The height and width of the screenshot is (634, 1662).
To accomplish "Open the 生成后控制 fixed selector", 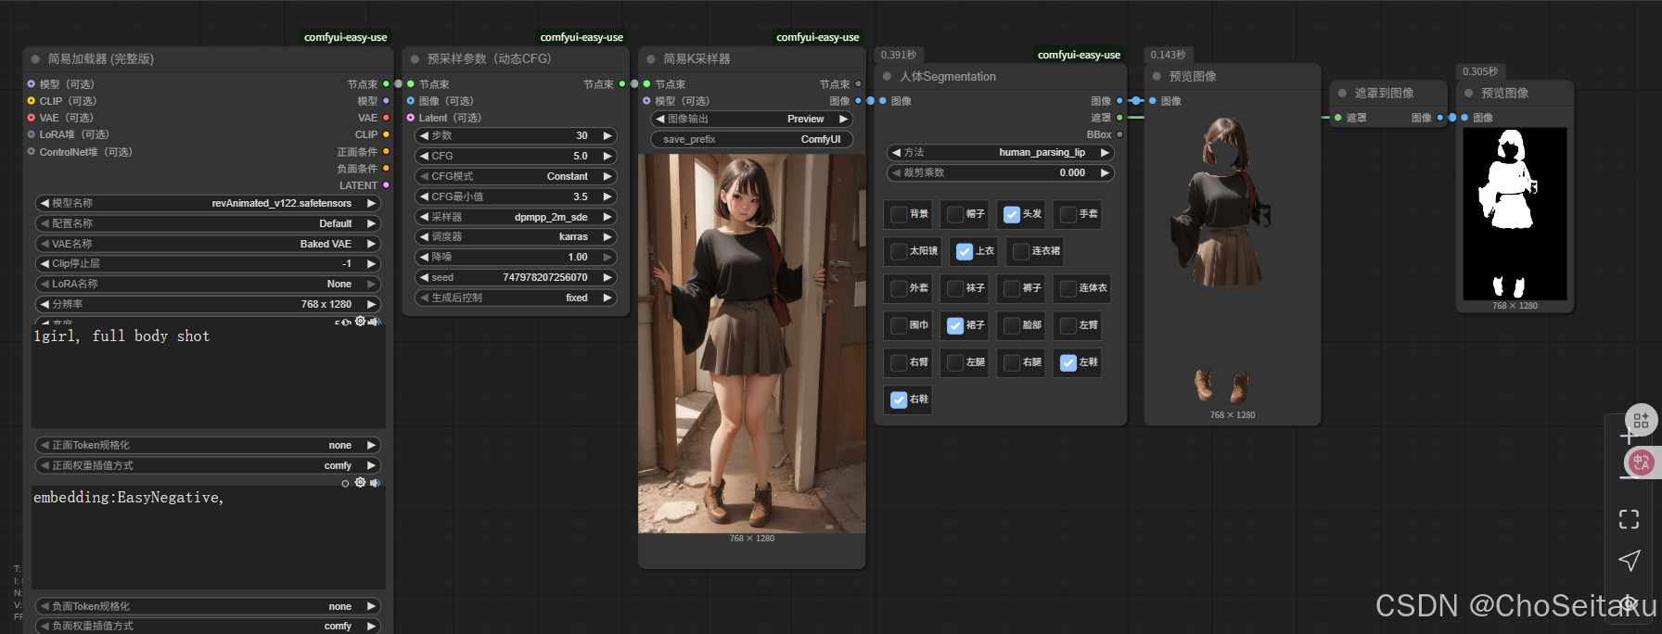I will 516,298.
